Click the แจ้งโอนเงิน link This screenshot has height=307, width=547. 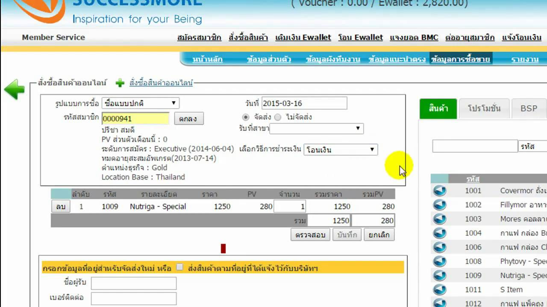[522, 38]
